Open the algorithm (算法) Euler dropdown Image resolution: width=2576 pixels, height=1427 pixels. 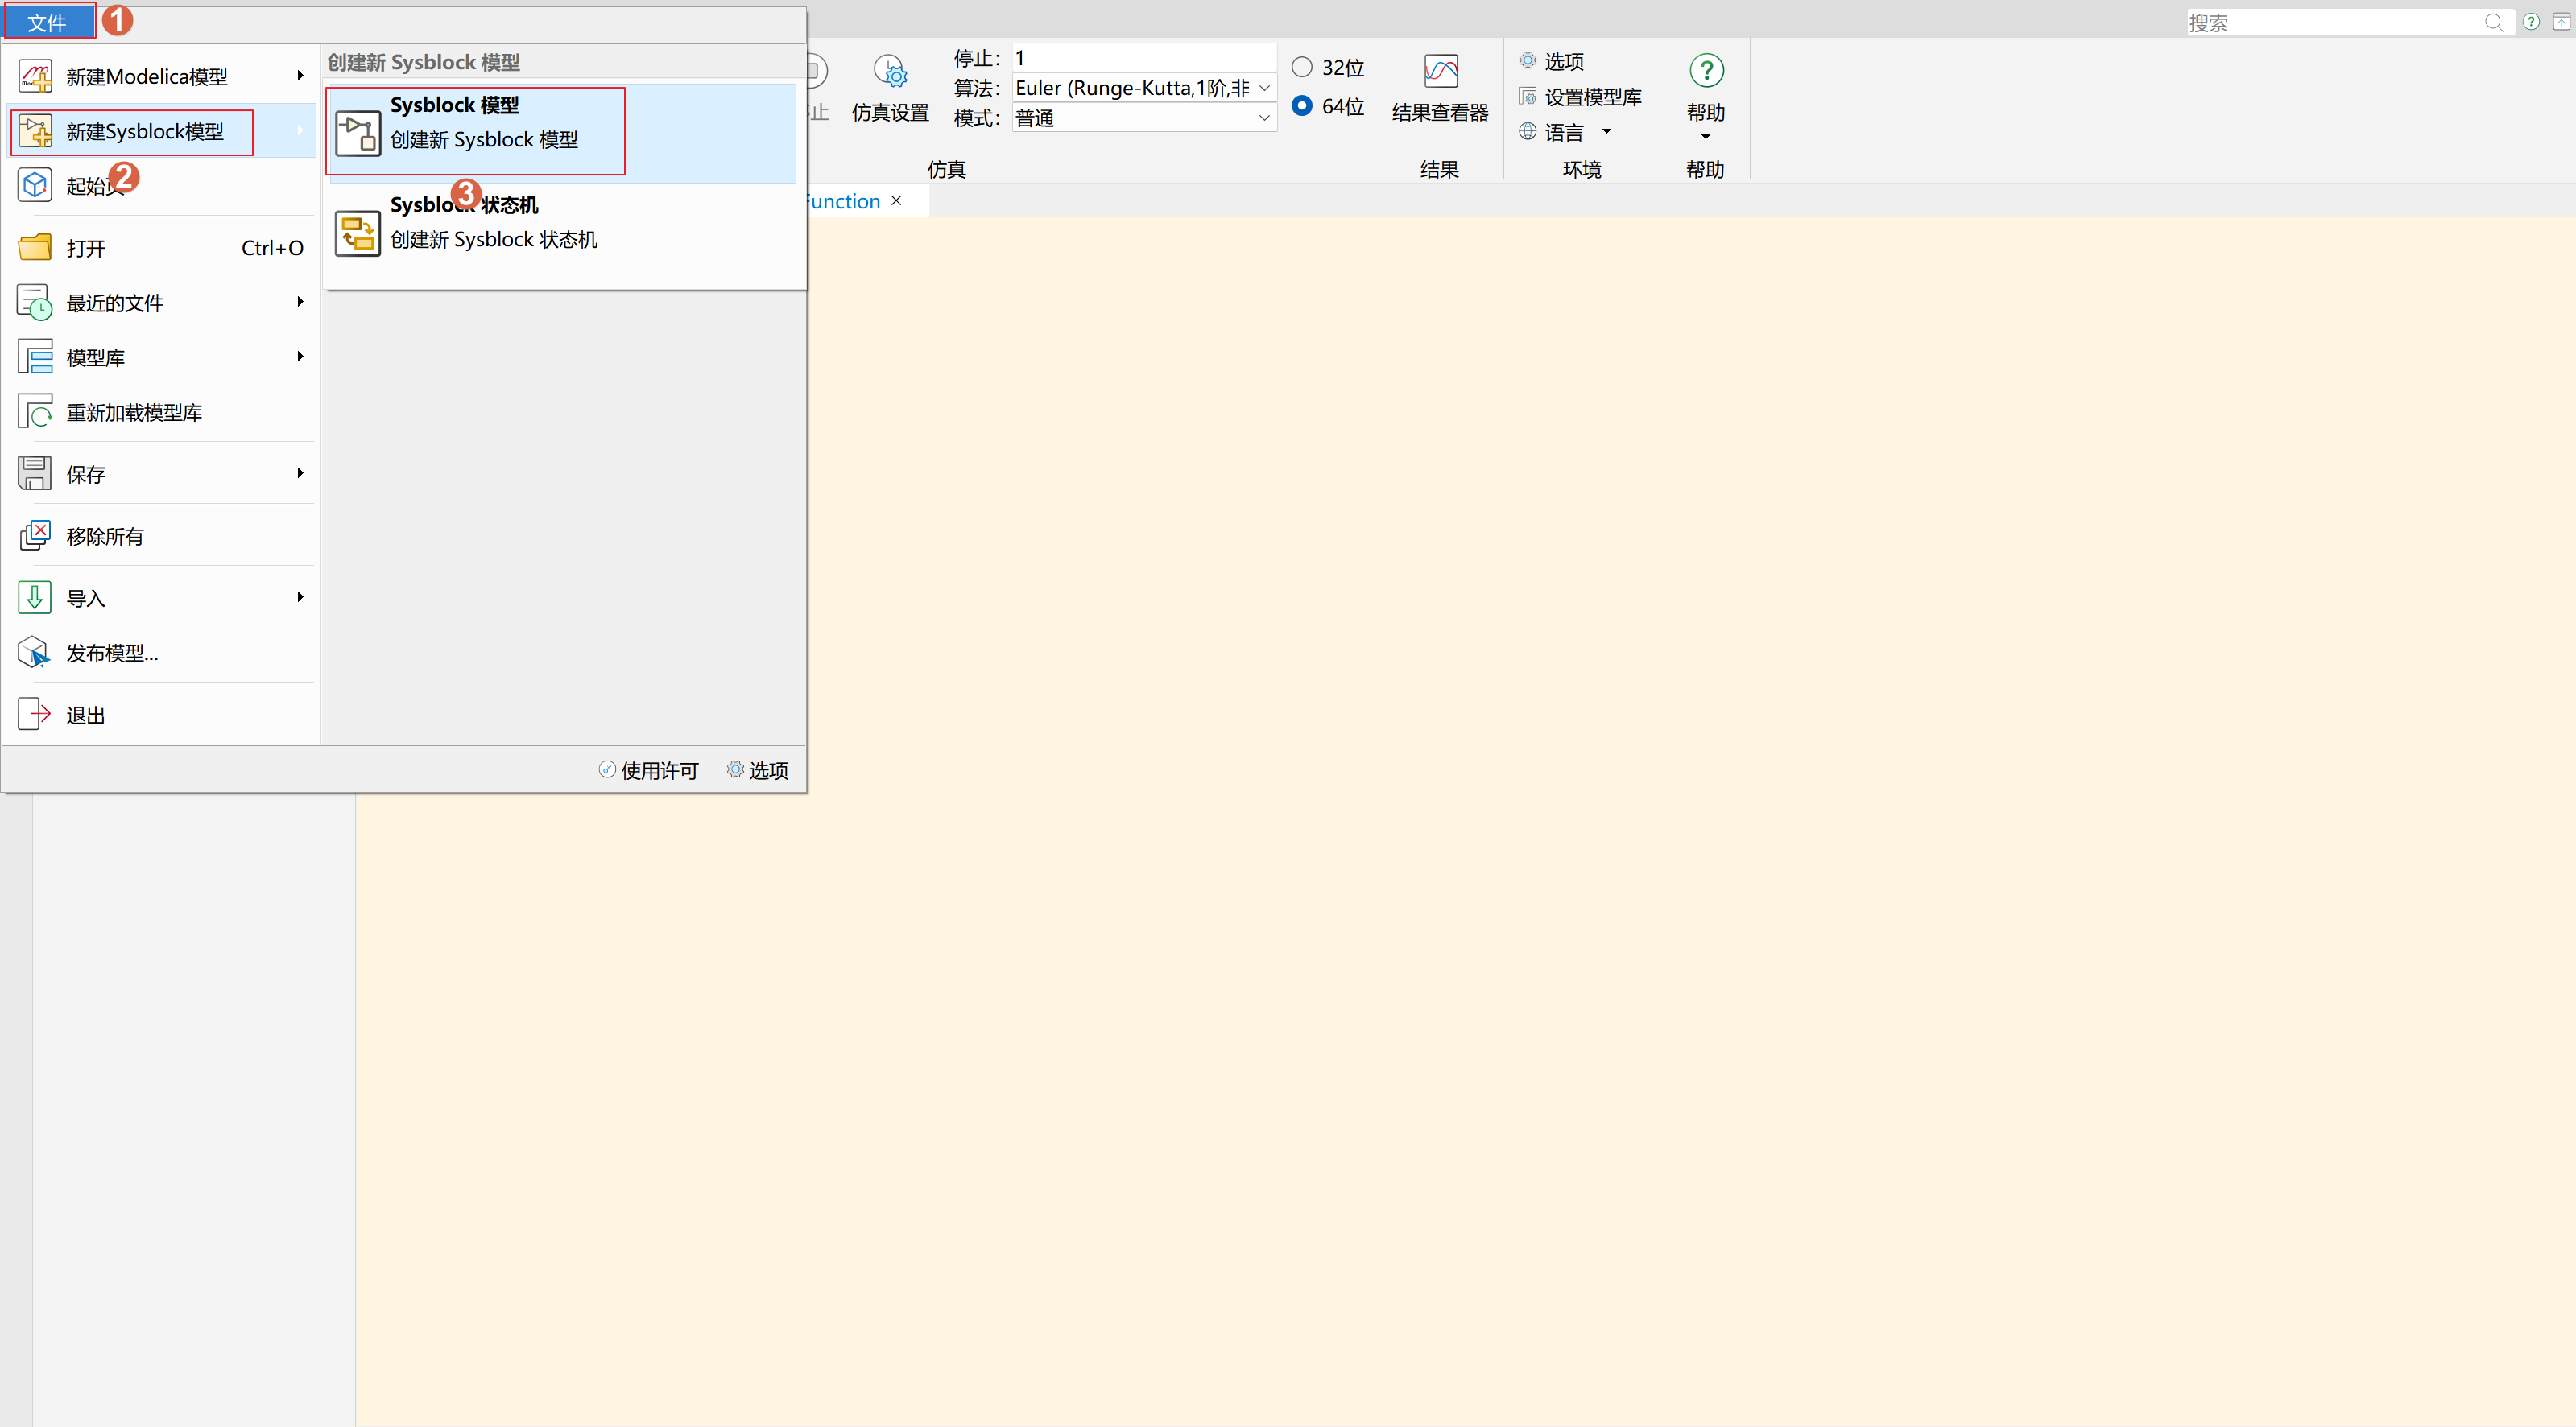coord(1263,88)
